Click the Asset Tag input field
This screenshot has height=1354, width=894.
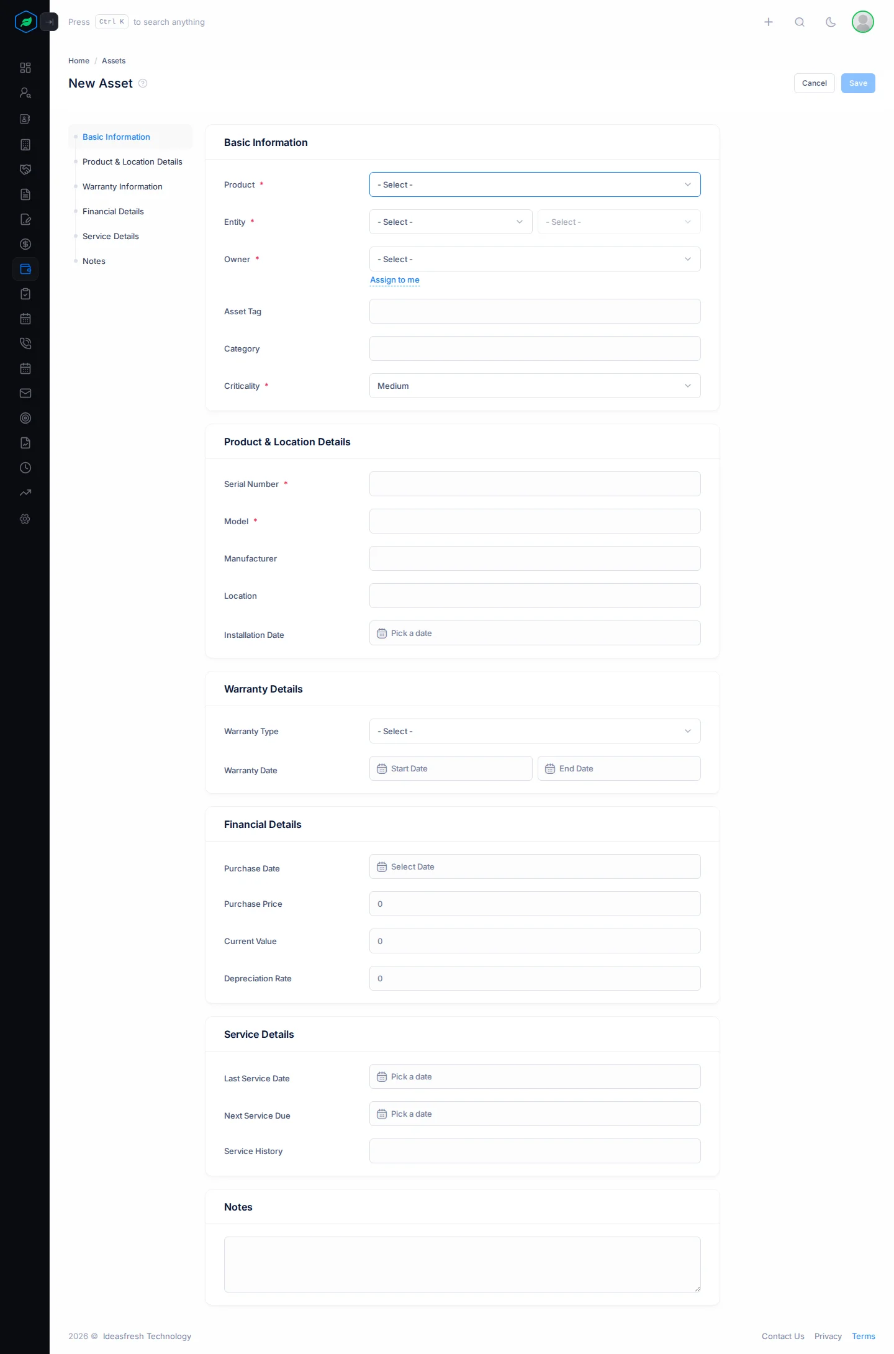(x=535, y=311)
